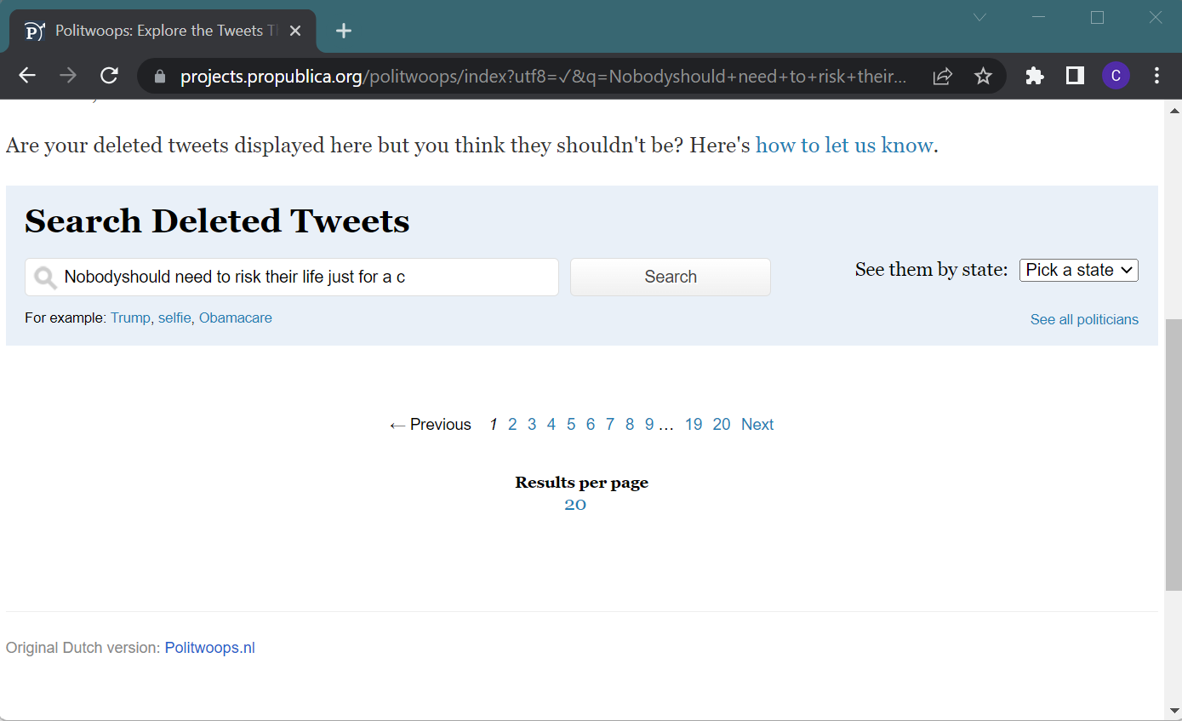1182x721 pixels.
Task: Click the Obamacare example search link
Action: pos(236,318)
